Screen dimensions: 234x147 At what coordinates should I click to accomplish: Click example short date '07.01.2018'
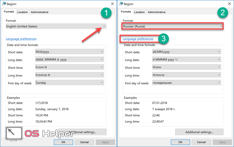pos(160,103)
